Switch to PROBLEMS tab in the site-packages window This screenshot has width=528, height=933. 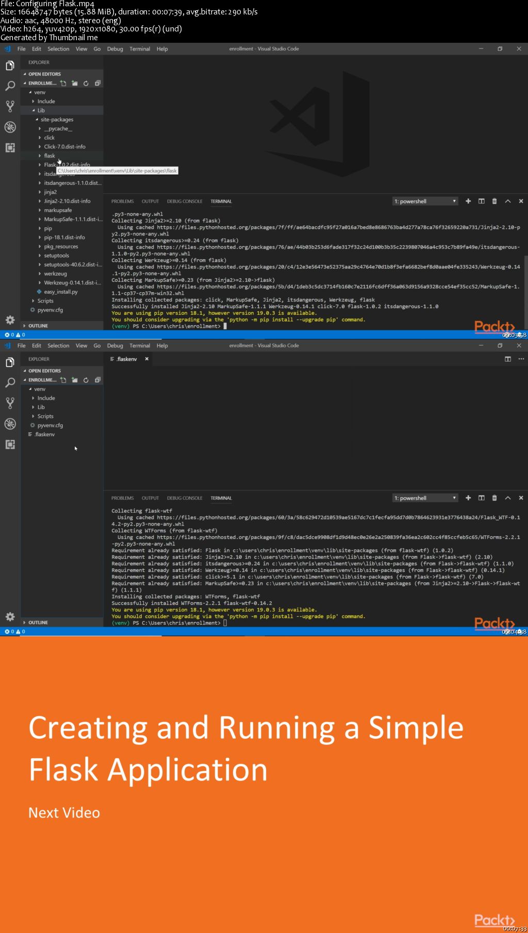(x=122, y=201)
